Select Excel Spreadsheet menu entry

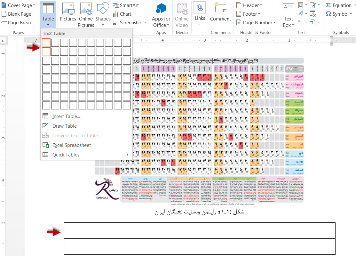(71, 145)
